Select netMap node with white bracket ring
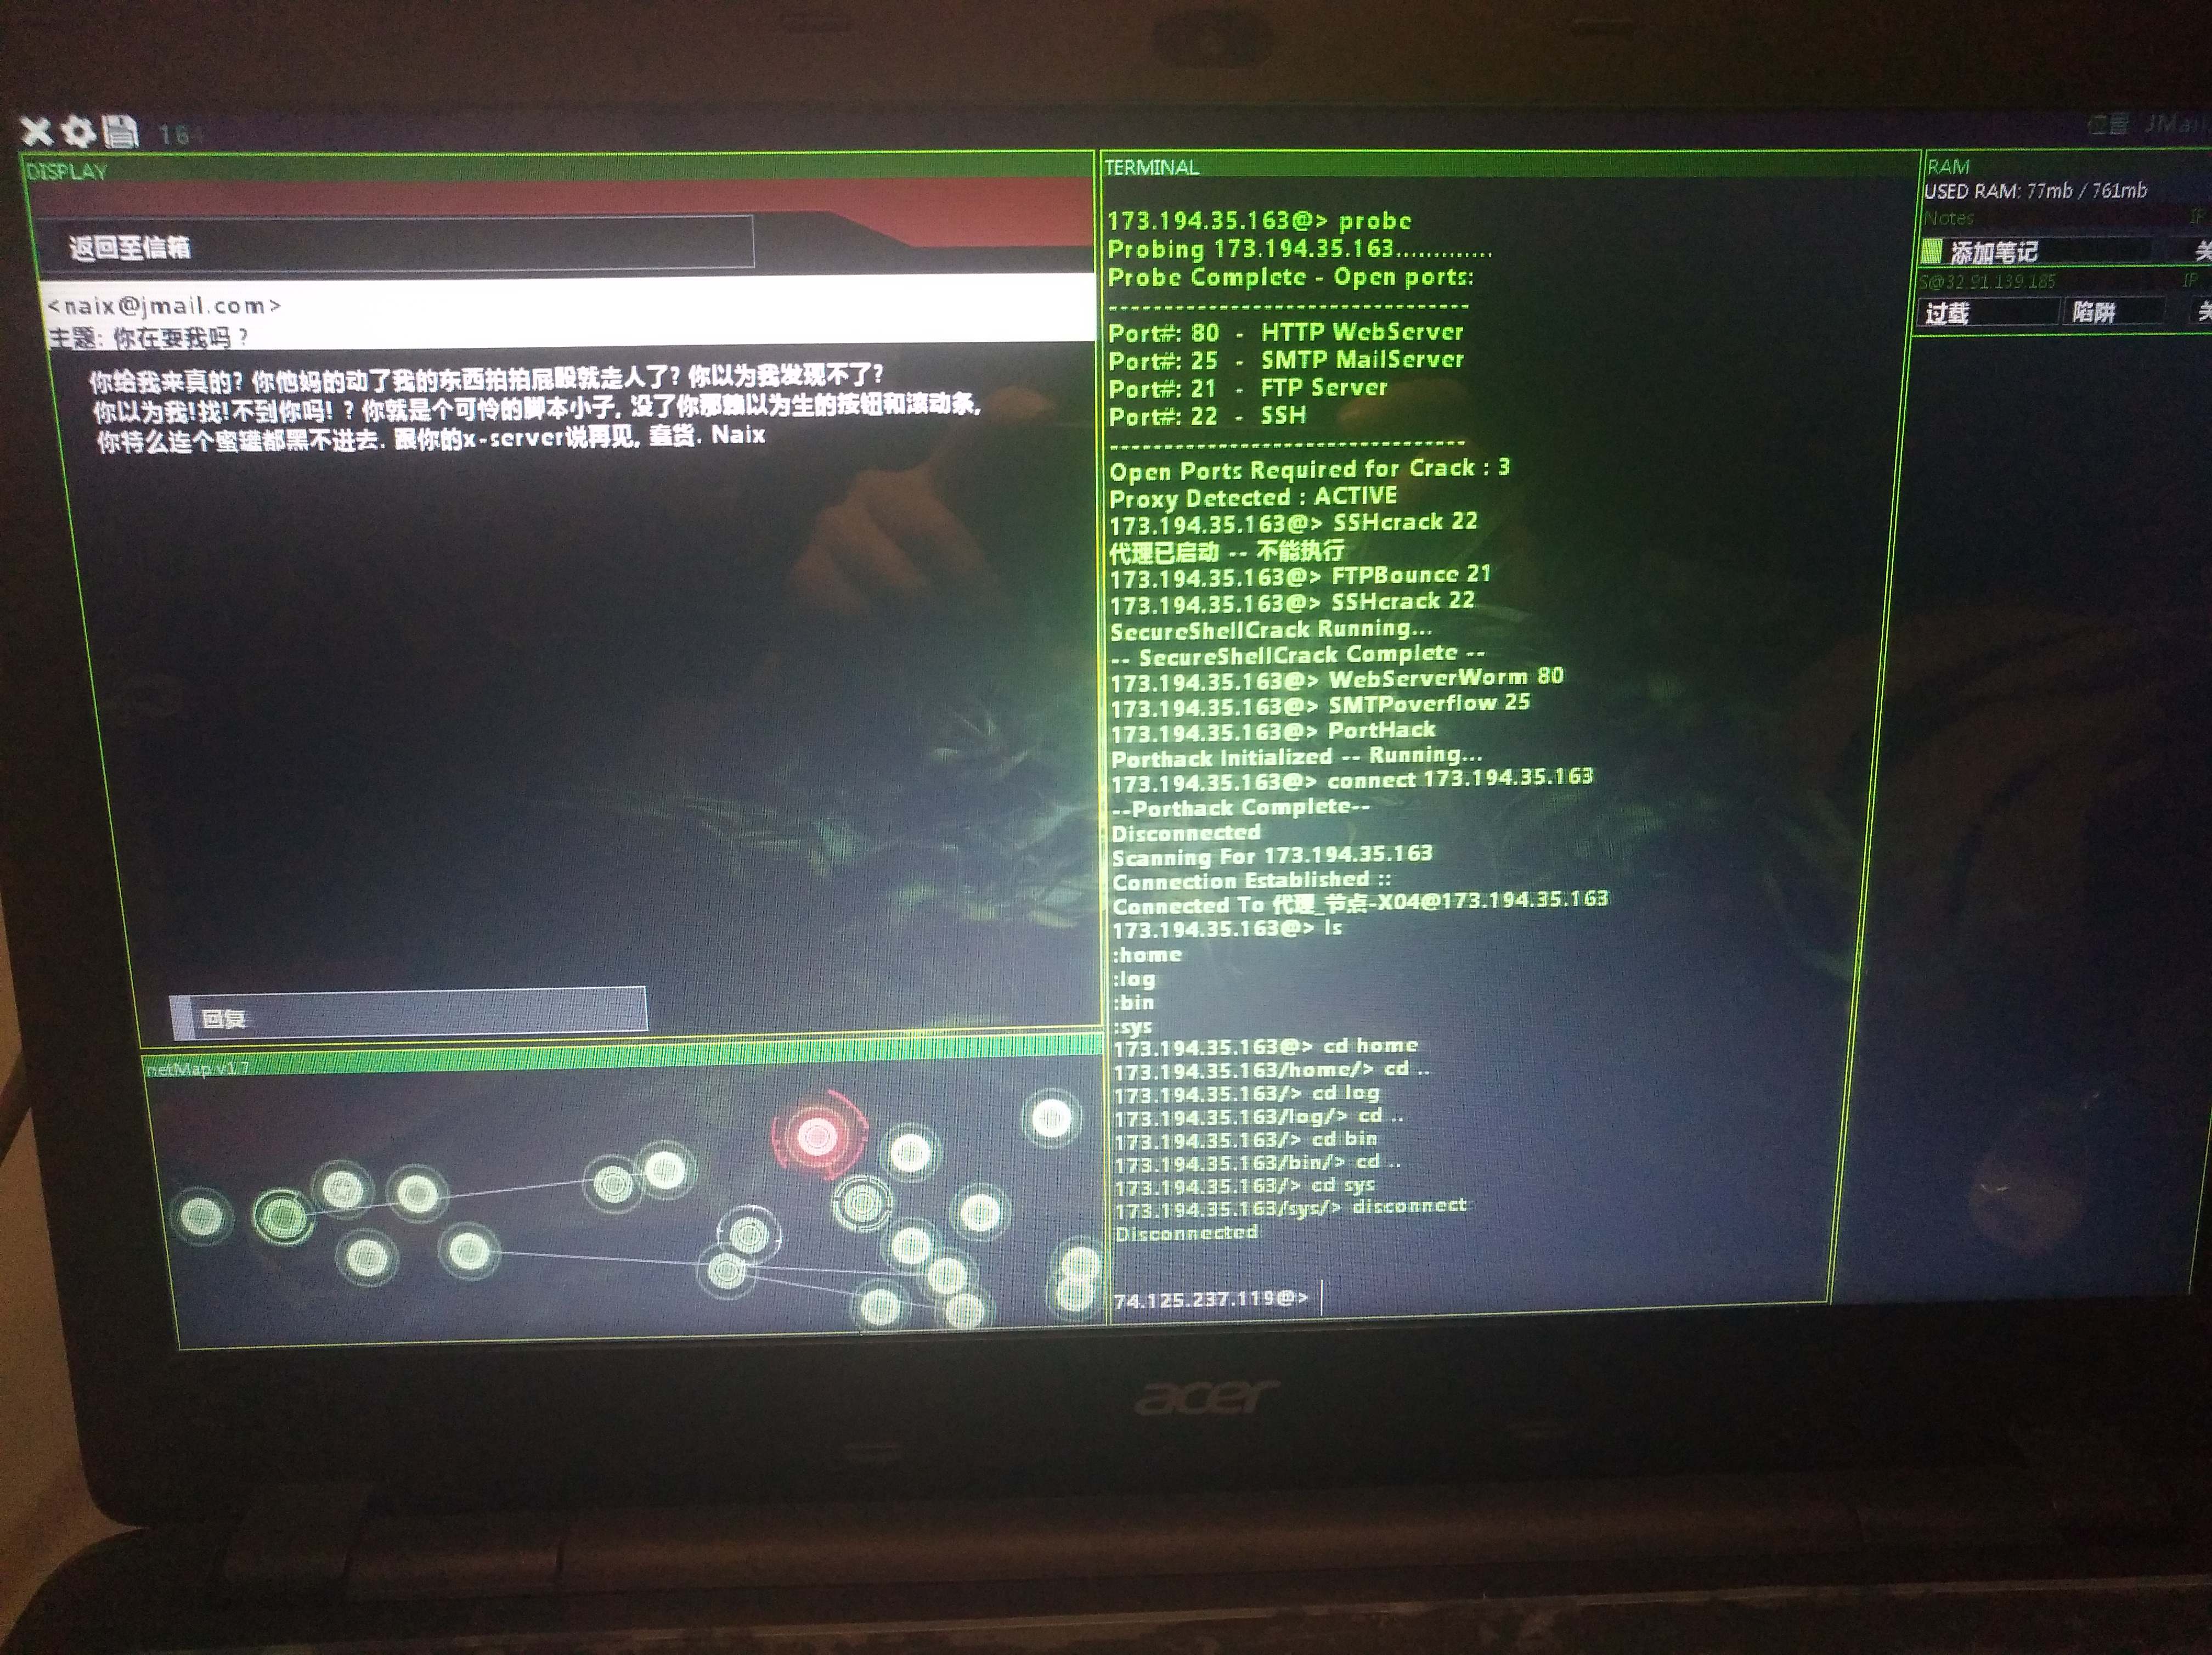Screen dimensions: 2212x1655 [748, 1236]
